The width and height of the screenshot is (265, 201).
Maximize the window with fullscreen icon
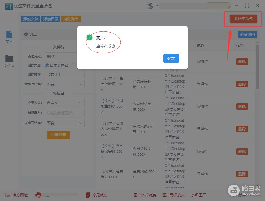247,6
